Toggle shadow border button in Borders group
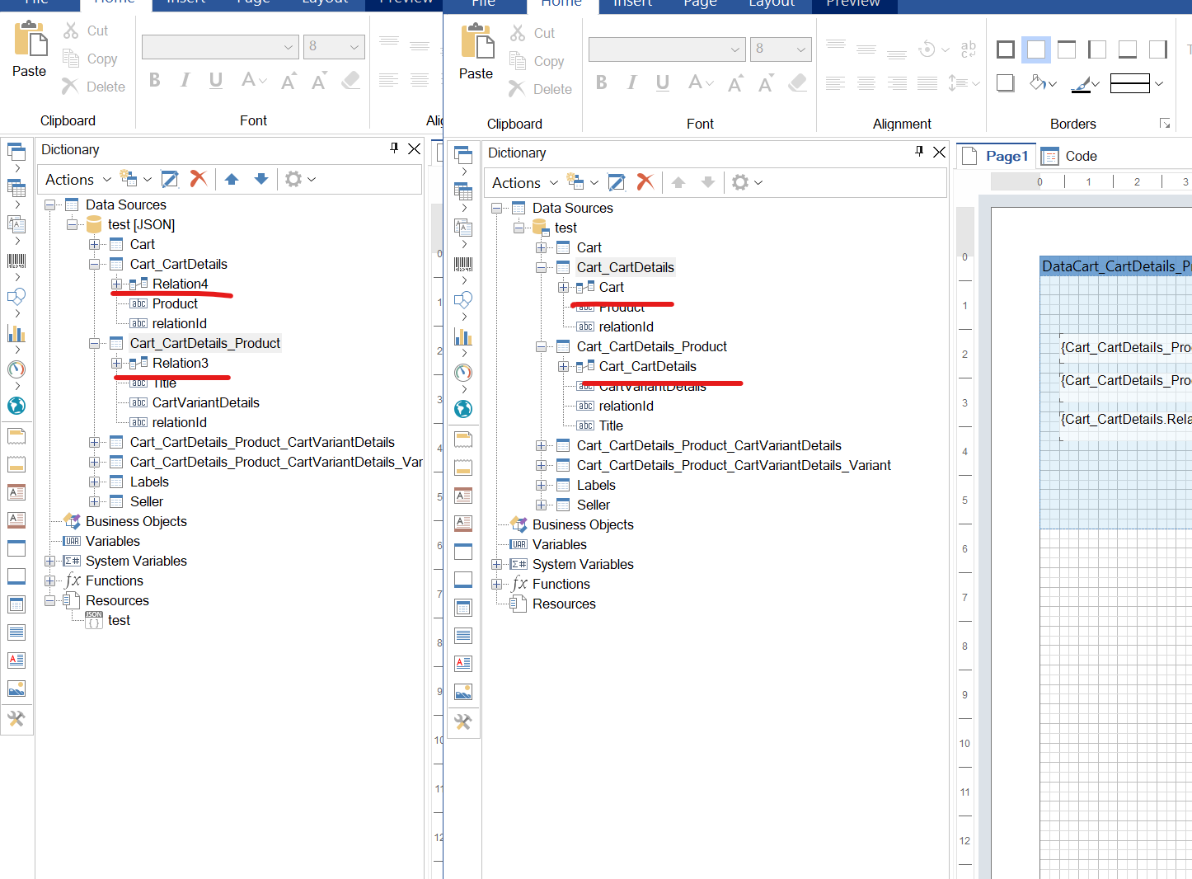This screenshot has height=879, width=1192. click(1006, 82)
